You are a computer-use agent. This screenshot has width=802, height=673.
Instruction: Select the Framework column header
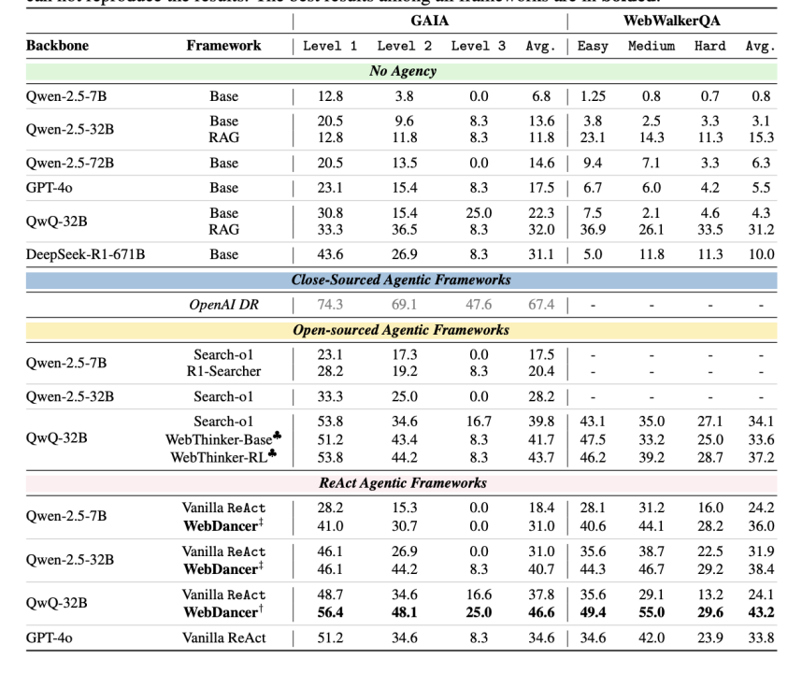[x=223, y=46]
